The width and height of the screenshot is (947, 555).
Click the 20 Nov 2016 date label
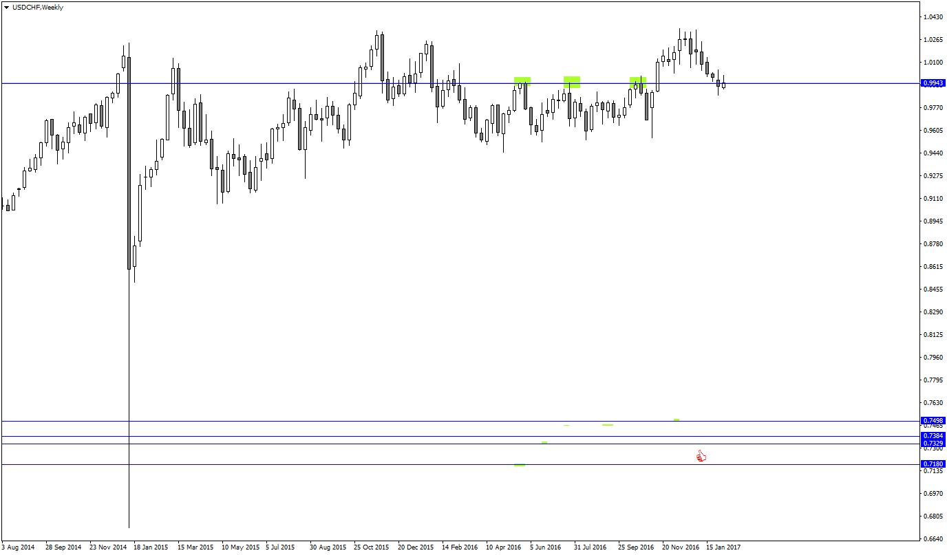coord(681,547)
